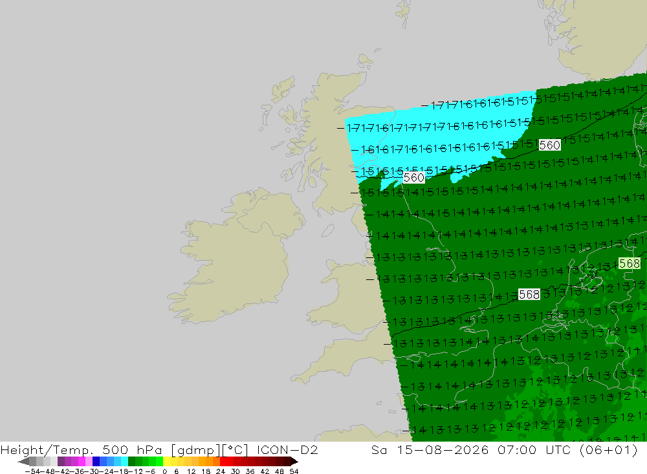The height and width of the screenshot is (474, 647).
Task: Click the 'Height/Temp.' title text
Action: click(x=47, y=450)
